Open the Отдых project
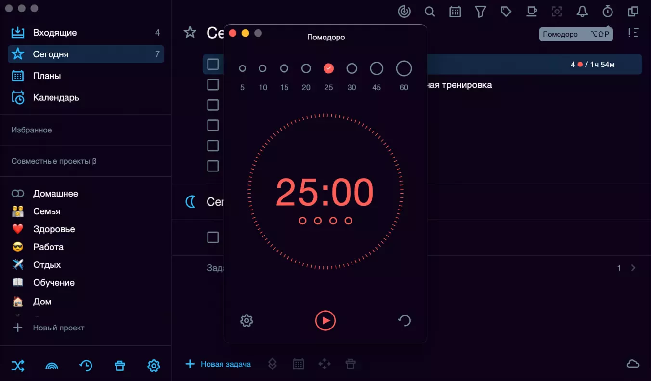 click(47, 264)
